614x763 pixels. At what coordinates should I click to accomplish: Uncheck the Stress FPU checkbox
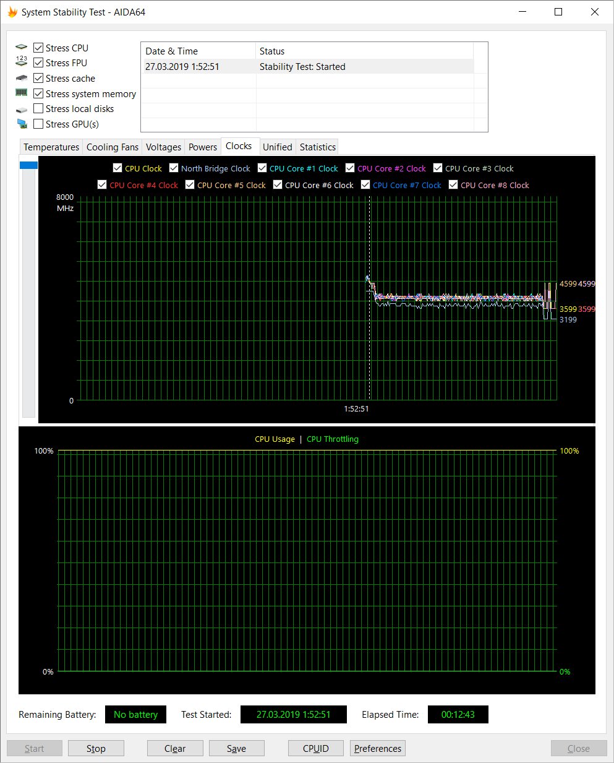point(38,63)
